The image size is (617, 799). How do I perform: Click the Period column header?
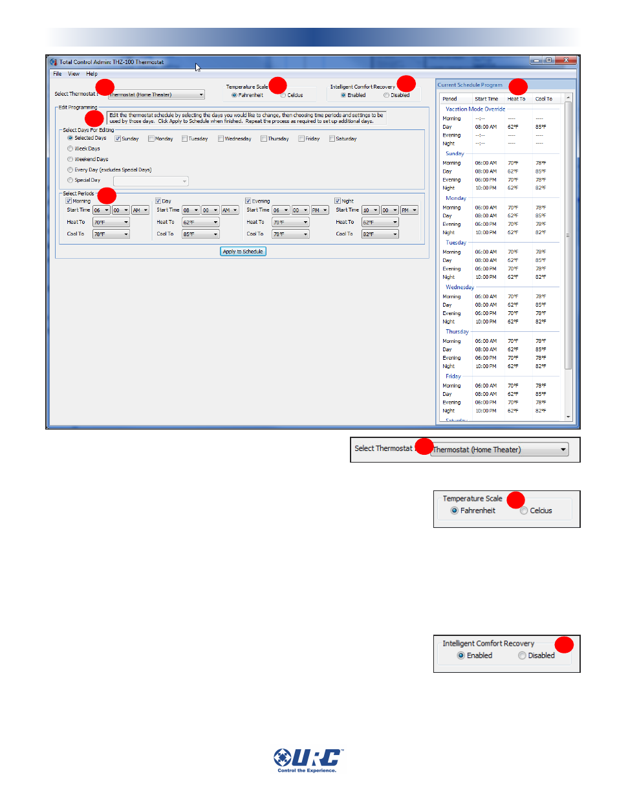pyautogui.click(x=449, y=99)
